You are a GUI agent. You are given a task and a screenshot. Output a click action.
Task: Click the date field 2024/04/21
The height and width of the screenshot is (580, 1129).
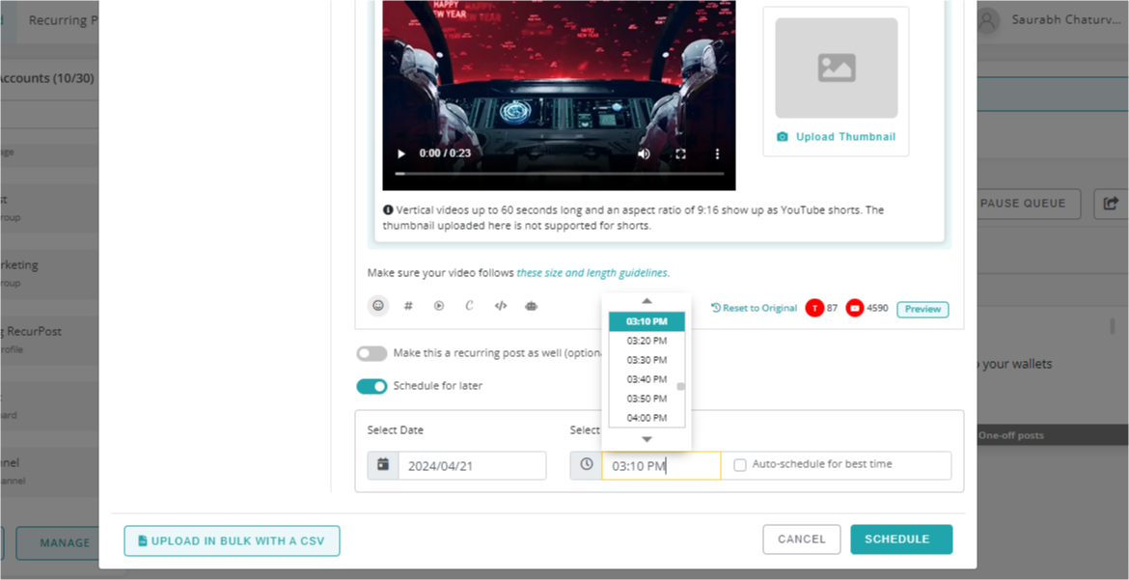pos(472,465)
